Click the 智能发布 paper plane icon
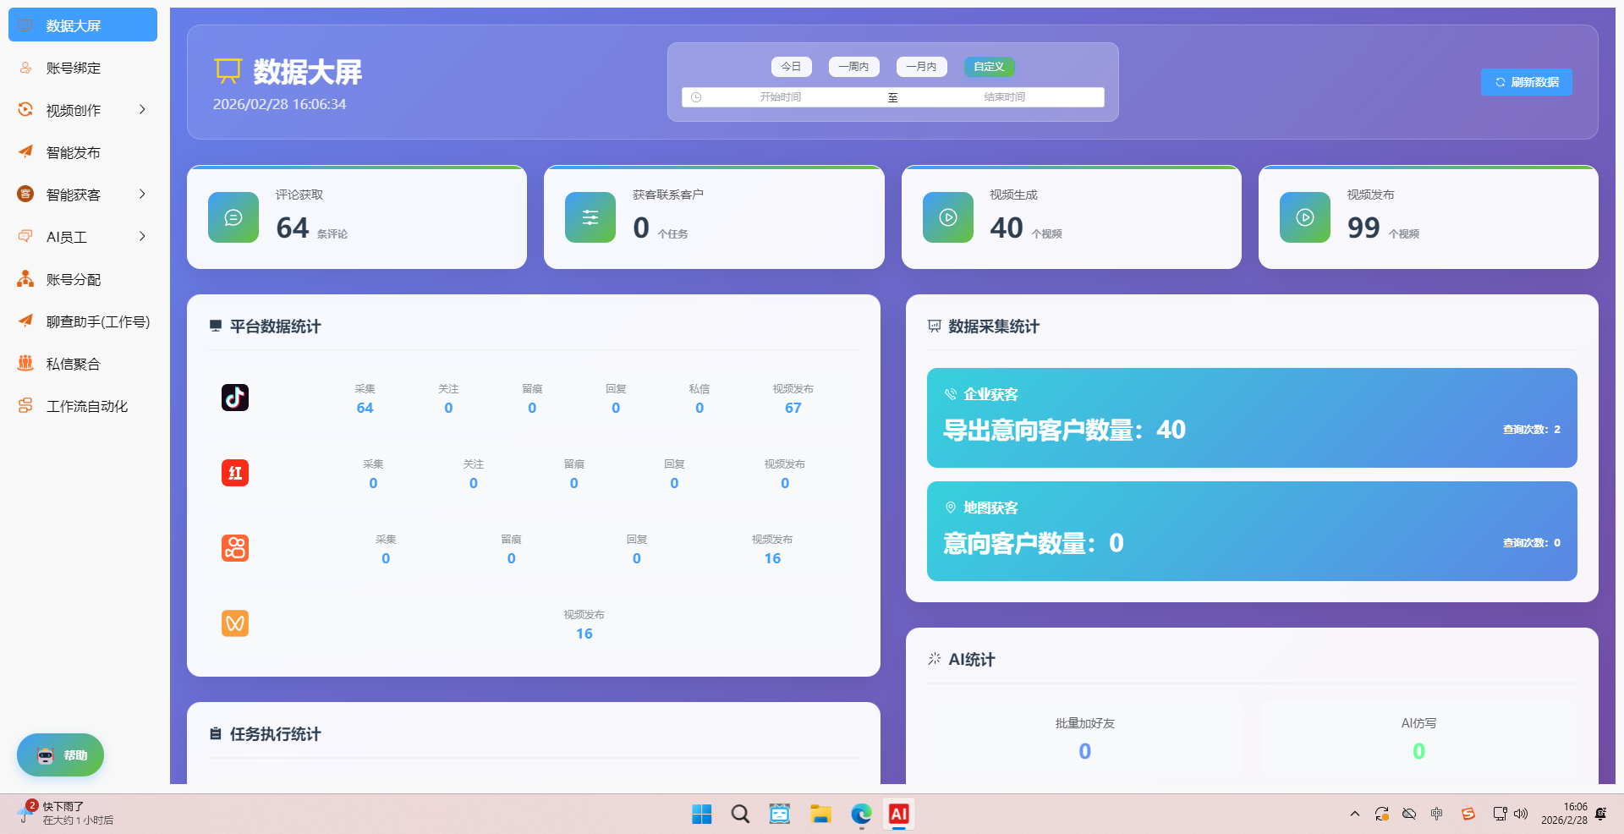1624x834 pixels. pyautogui.click(x=25, y=151)
